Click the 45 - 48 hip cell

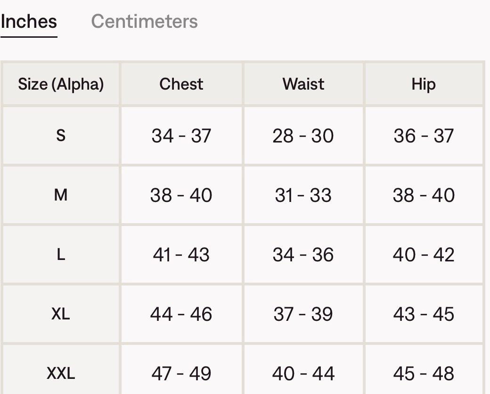pyautogui.click(x=424, y=374)
